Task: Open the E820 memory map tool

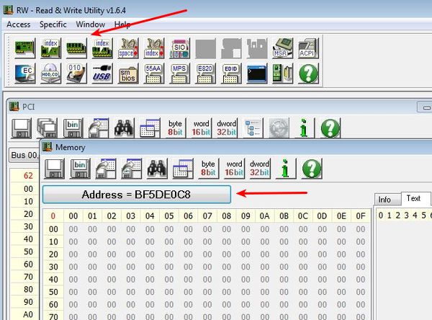Action: 205,74
